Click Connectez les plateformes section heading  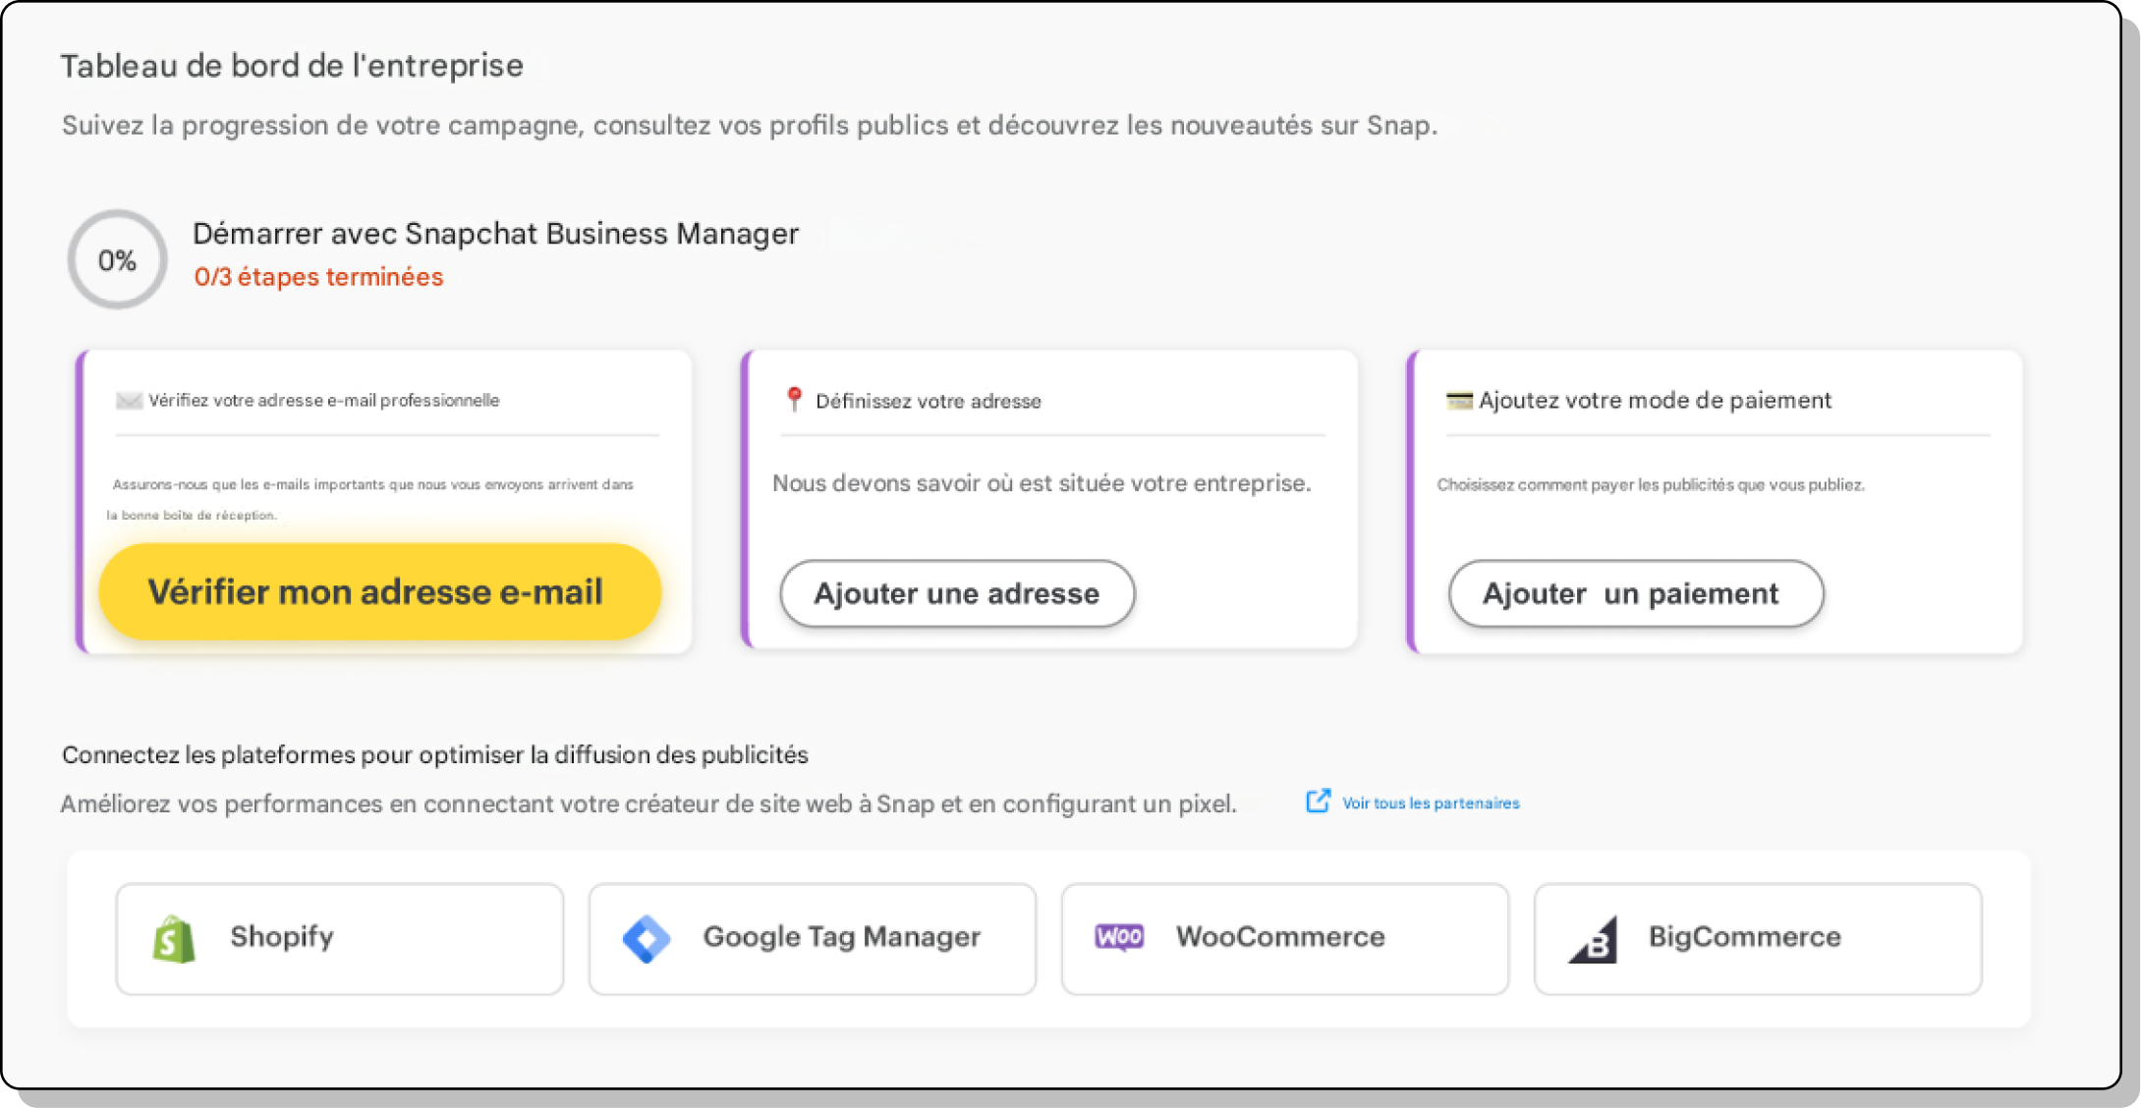[434, 754]
